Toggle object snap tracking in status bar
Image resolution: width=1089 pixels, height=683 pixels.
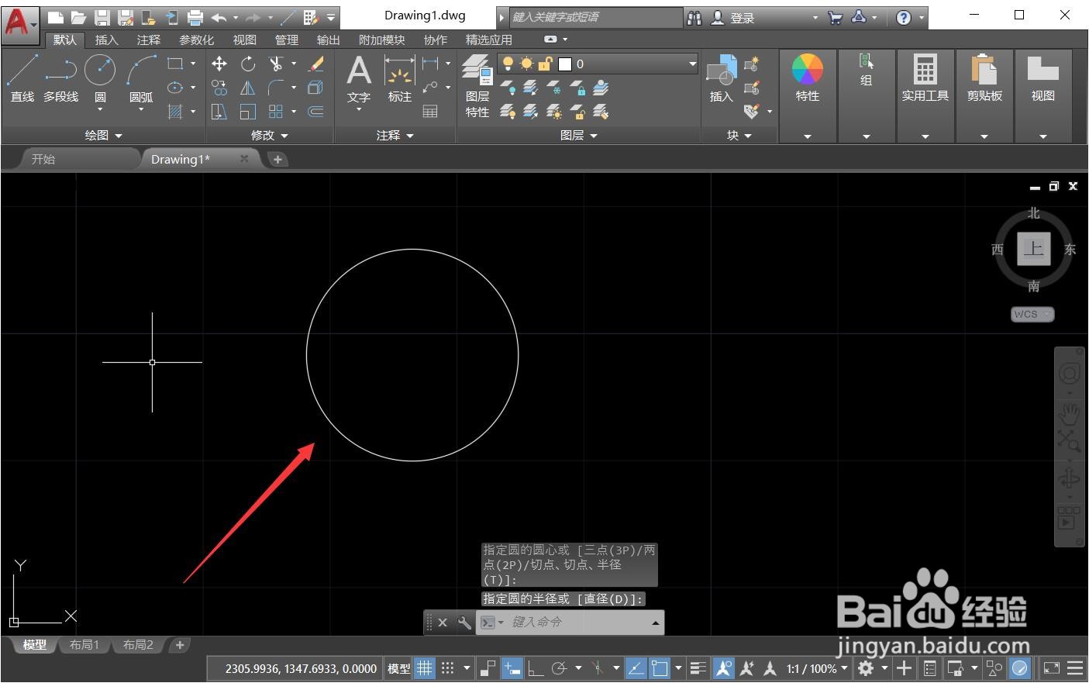[x=636, y=667]
